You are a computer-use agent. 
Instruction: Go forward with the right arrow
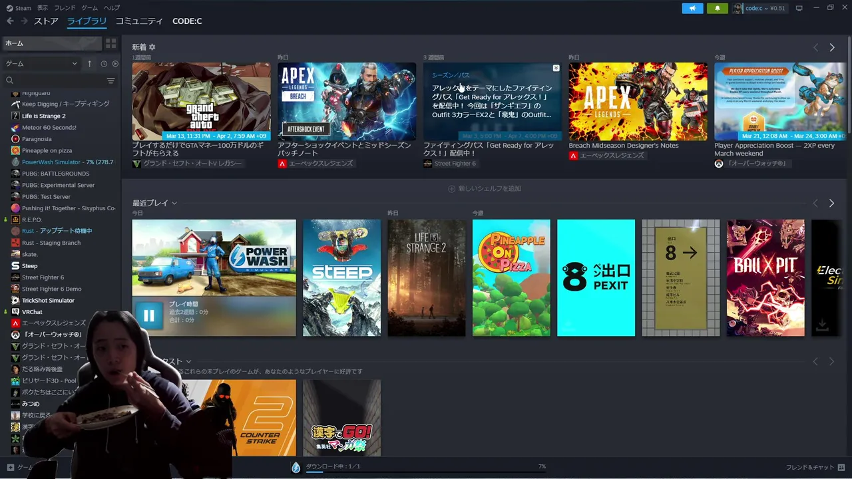pos(24,21)
